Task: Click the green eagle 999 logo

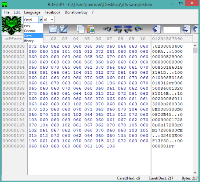Action: click(x=12, y=25)
